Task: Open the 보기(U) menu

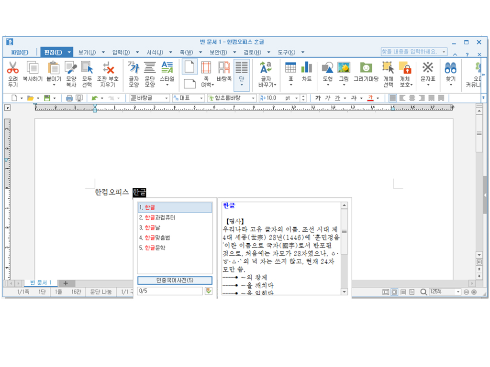Action: coord(87,52)
